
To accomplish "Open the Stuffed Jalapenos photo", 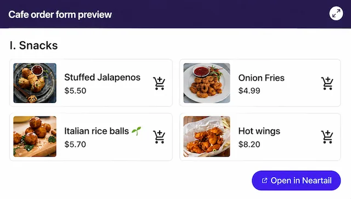I will pos(35,83).
